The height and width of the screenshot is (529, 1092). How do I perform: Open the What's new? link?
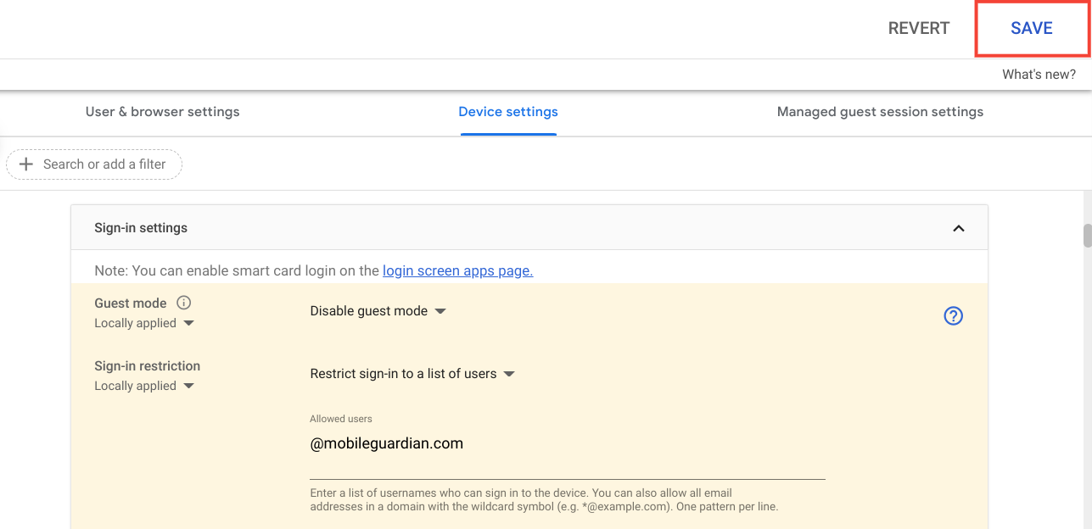(1039, 75)
